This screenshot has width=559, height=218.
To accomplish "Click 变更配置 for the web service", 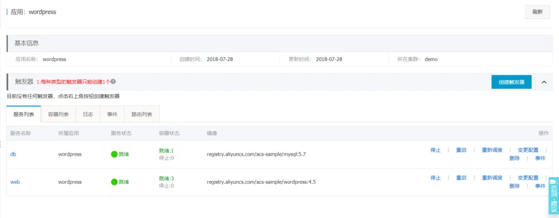I will click(528, 178).
